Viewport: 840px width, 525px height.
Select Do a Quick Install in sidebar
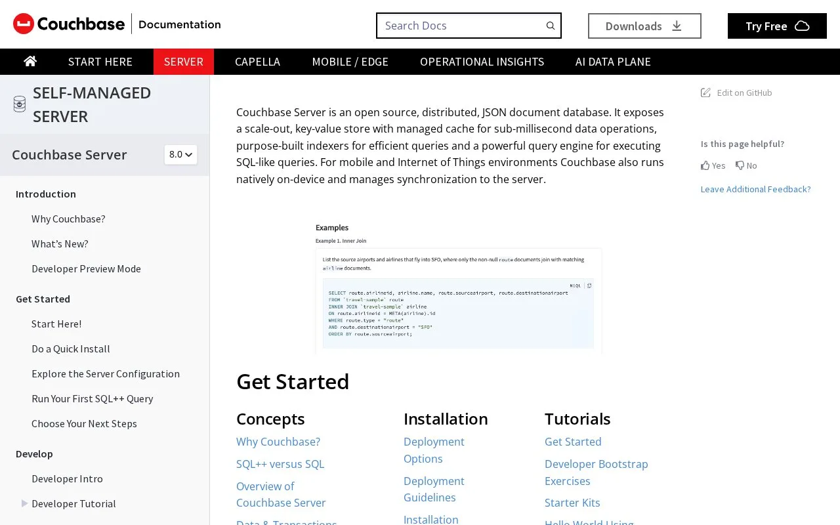(x=71, y=348)
